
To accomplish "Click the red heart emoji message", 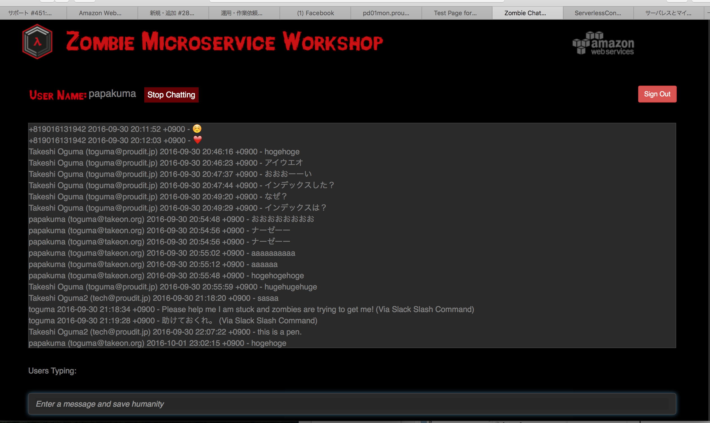I will point(197,140).
